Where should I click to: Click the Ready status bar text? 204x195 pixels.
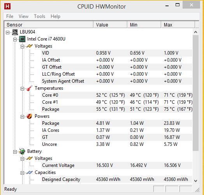coord(11,189)
